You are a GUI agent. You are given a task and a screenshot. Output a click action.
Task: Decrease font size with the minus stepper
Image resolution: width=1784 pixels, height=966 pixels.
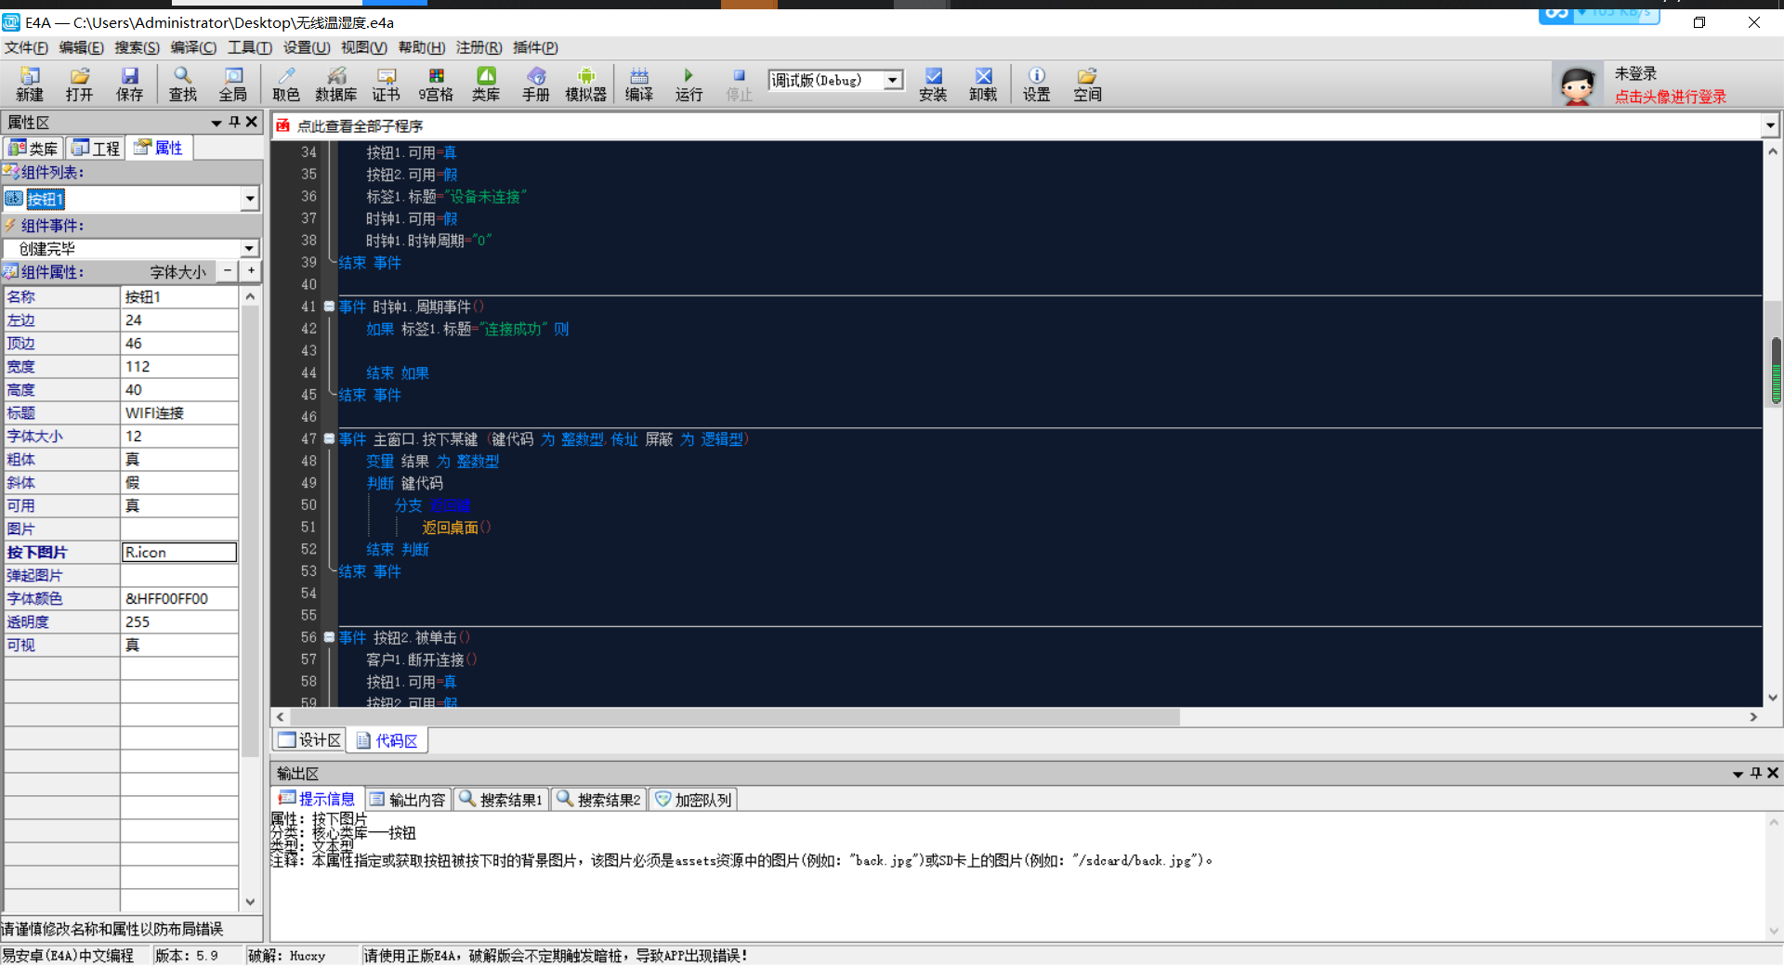(226, 271)
